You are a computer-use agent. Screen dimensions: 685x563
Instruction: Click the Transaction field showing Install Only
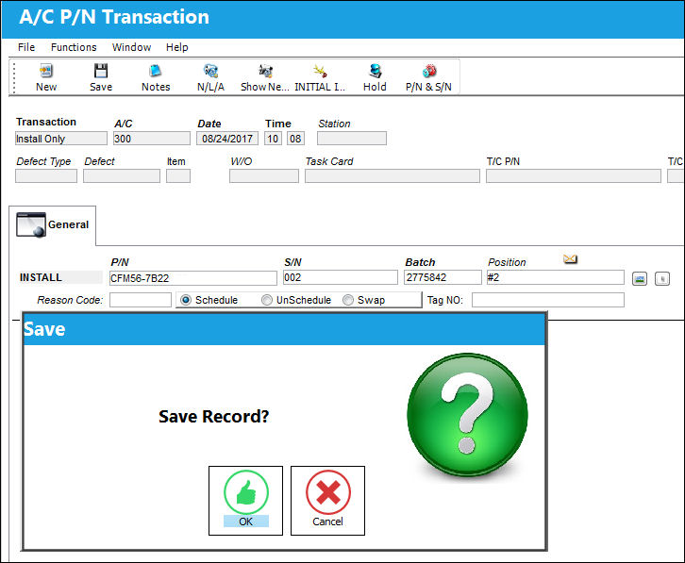point(61,139)
